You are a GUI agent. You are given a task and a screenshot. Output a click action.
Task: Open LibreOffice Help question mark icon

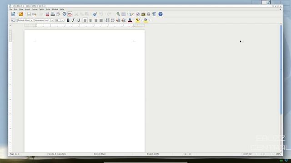[161, 14]
